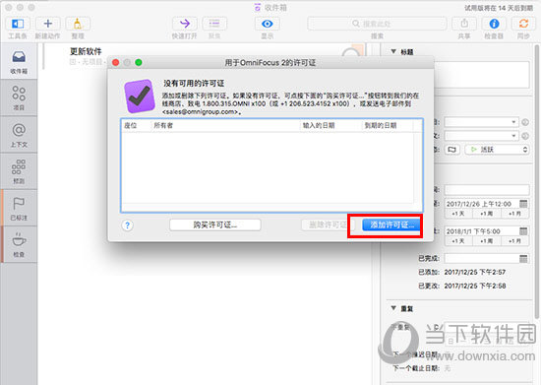Click the 共享 share toolbar icon
This screenshot has width=541, height=385.
tap(464, 24)
